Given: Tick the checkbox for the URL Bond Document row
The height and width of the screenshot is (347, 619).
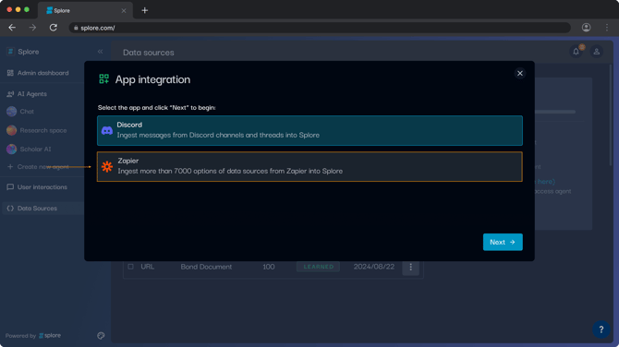Looking at the screenshot, I should click(130, 267).
